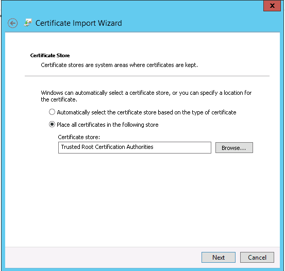Click the 'Certificate store:' field label

[x=79, y=137]
